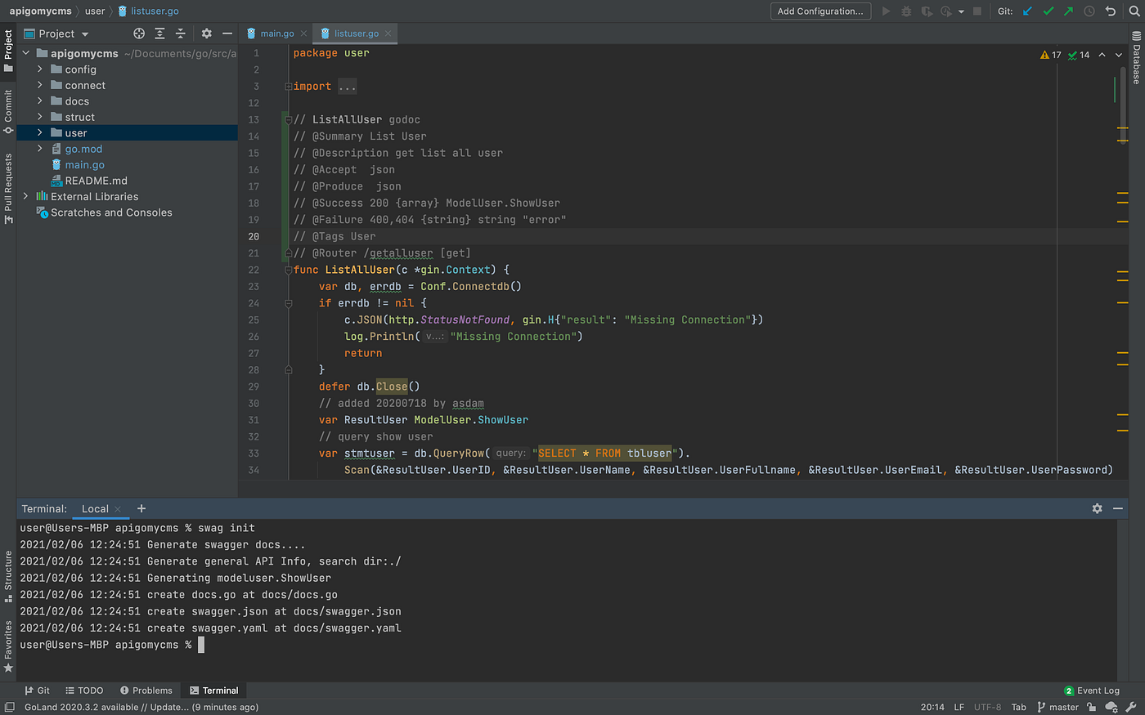1145x715 pixels.
Task: Click the Git commit checkmark icon
Action: coord(1048,11)
